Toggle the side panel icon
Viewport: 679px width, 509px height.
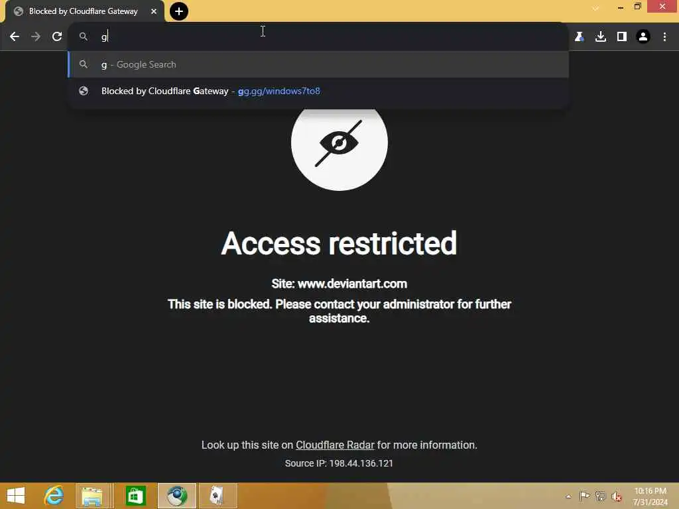point(622,37)
